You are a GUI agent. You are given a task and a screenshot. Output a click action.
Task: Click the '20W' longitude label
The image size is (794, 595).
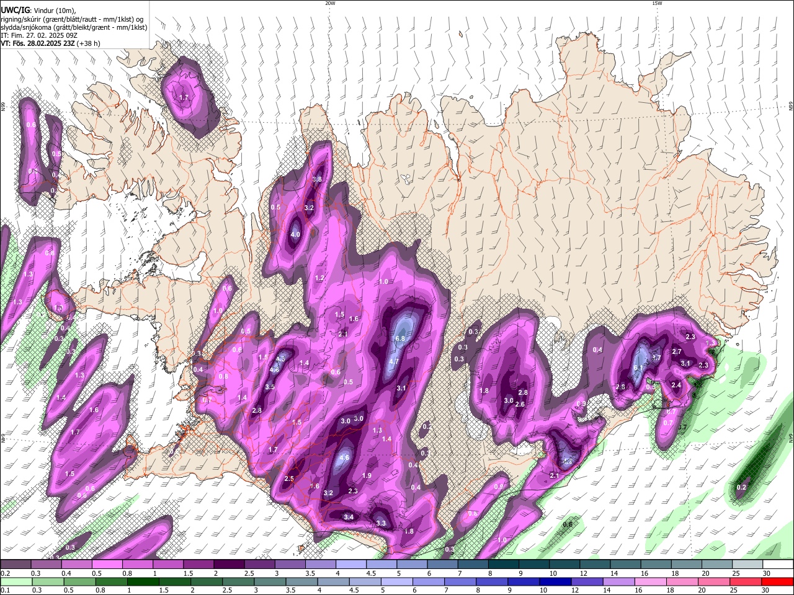330,3
